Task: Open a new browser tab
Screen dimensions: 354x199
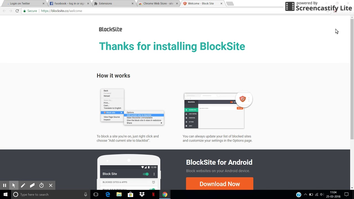Action: pos(230,4)
